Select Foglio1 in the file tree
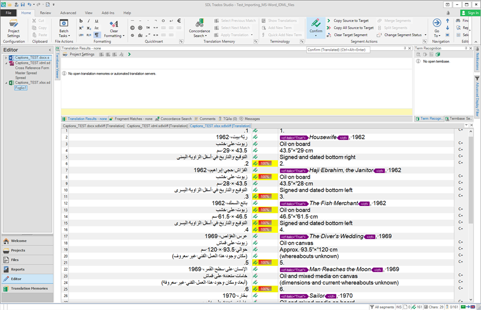 pos(21,88)
